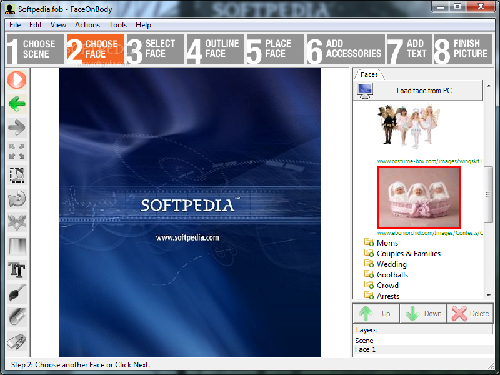Viewport: 500px width, 375px height.
Task: Click the Crowd folder icon
Action: 369,285
